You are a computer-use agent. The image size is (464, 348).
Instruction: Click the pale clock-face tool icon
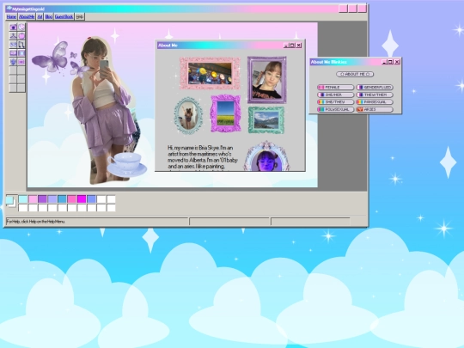(x=21, y=27)
